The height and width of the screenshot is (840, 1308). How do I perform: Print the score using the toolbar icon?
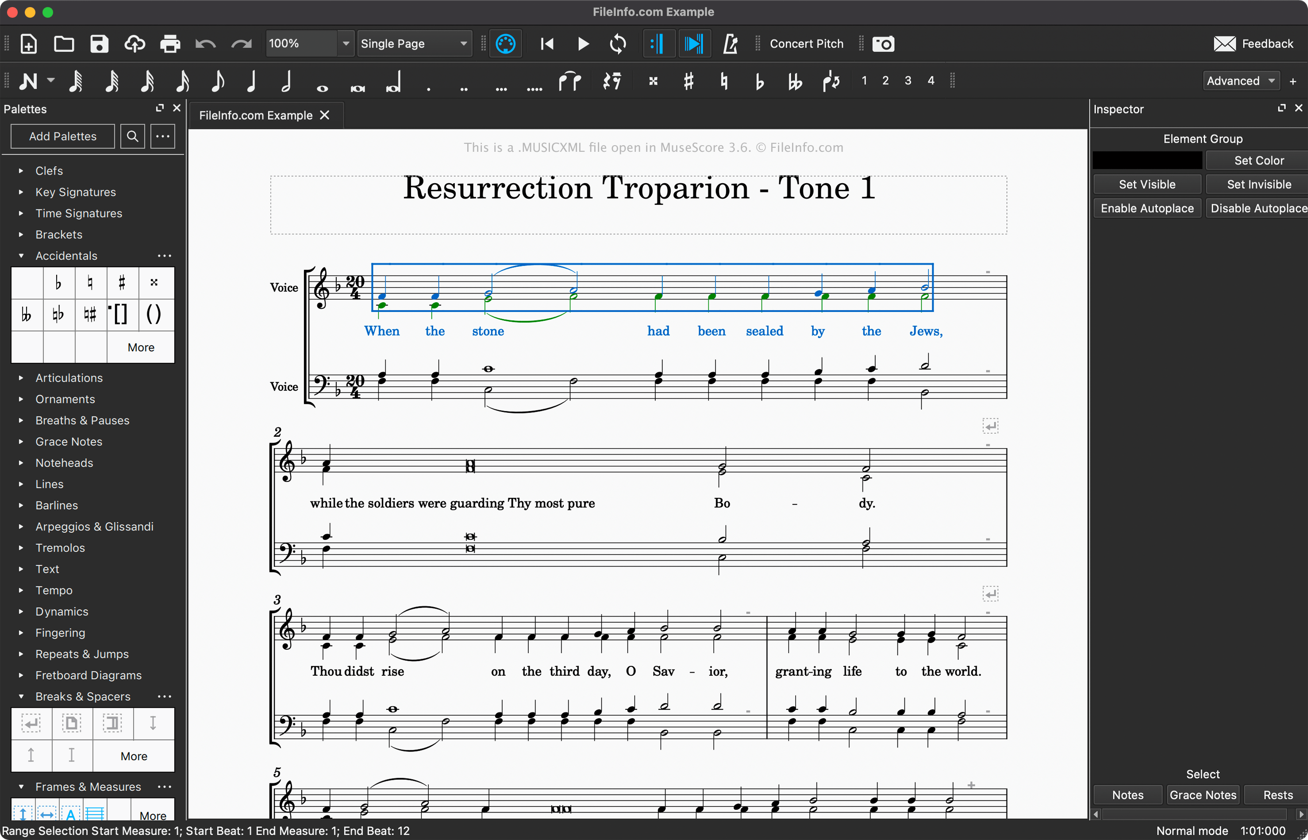tap(169, 44)
